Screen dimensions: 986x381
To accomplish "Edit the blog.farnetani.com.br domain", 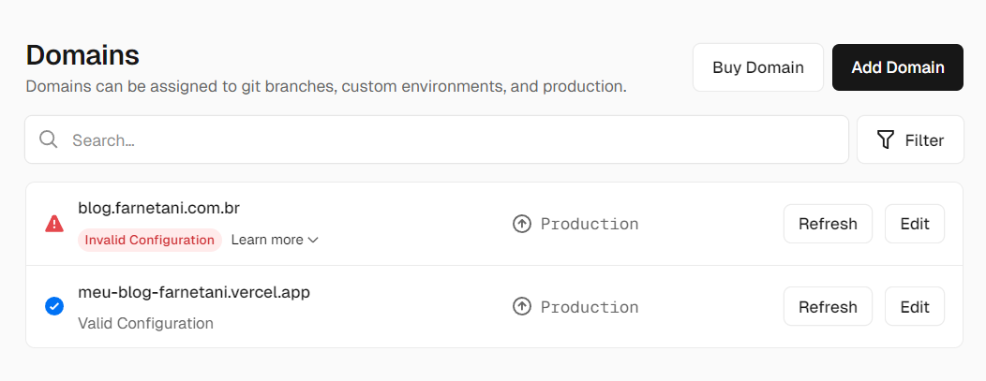I will click(x=915, y=224).
